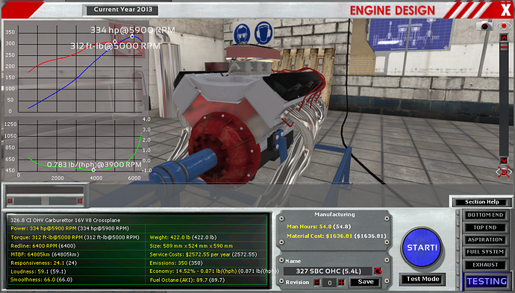This screenshot has height=293, width=515.
Task: Click the left arrow on the horizontal scroller
Action: click(x=10, y=201)
